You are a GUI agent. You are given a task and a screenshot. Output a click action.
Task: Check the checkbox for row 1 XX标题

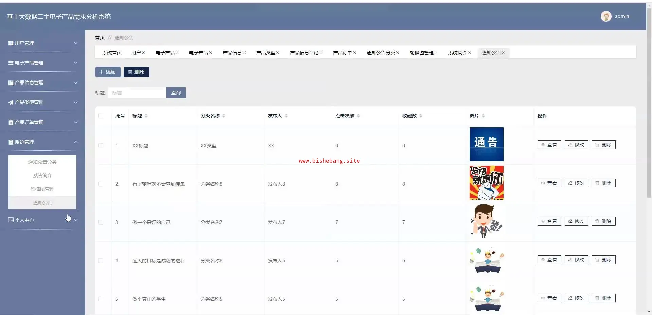[101, 146]
